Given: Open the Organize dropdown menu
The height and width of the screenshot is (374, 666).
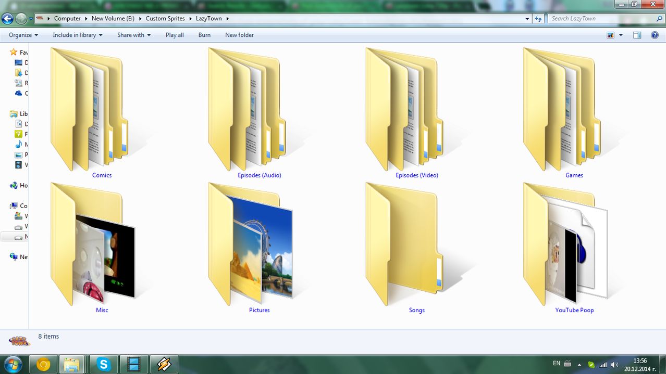Looking at the screenshot, I should [23, 35].
